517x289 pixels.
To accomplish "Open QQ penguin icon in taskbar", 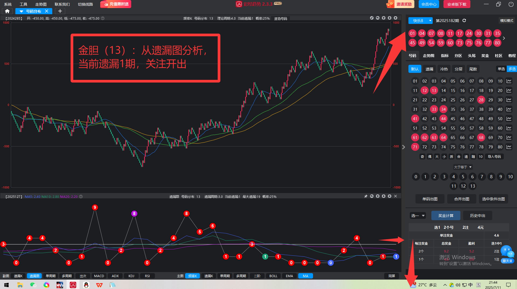I will point(86,285).
